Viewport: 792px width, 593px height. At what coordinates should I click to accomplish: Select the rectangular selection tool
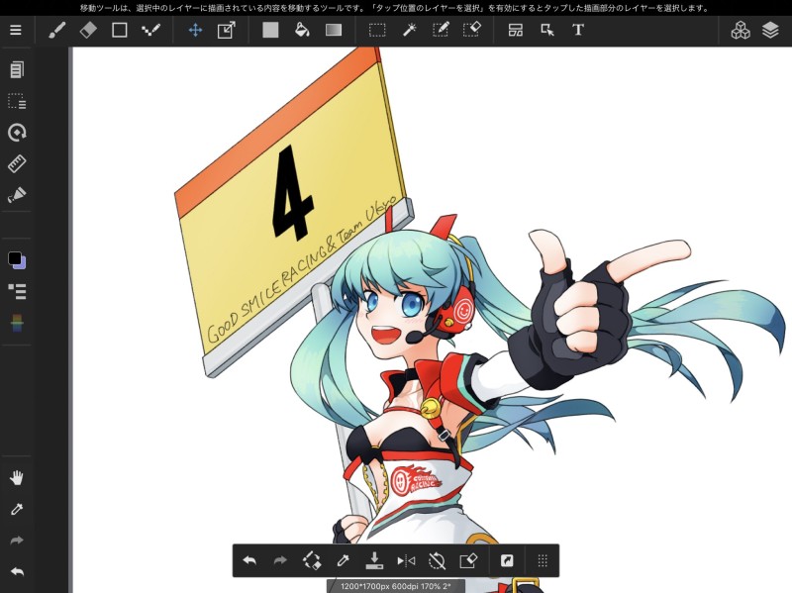click(x=377, y=31)
